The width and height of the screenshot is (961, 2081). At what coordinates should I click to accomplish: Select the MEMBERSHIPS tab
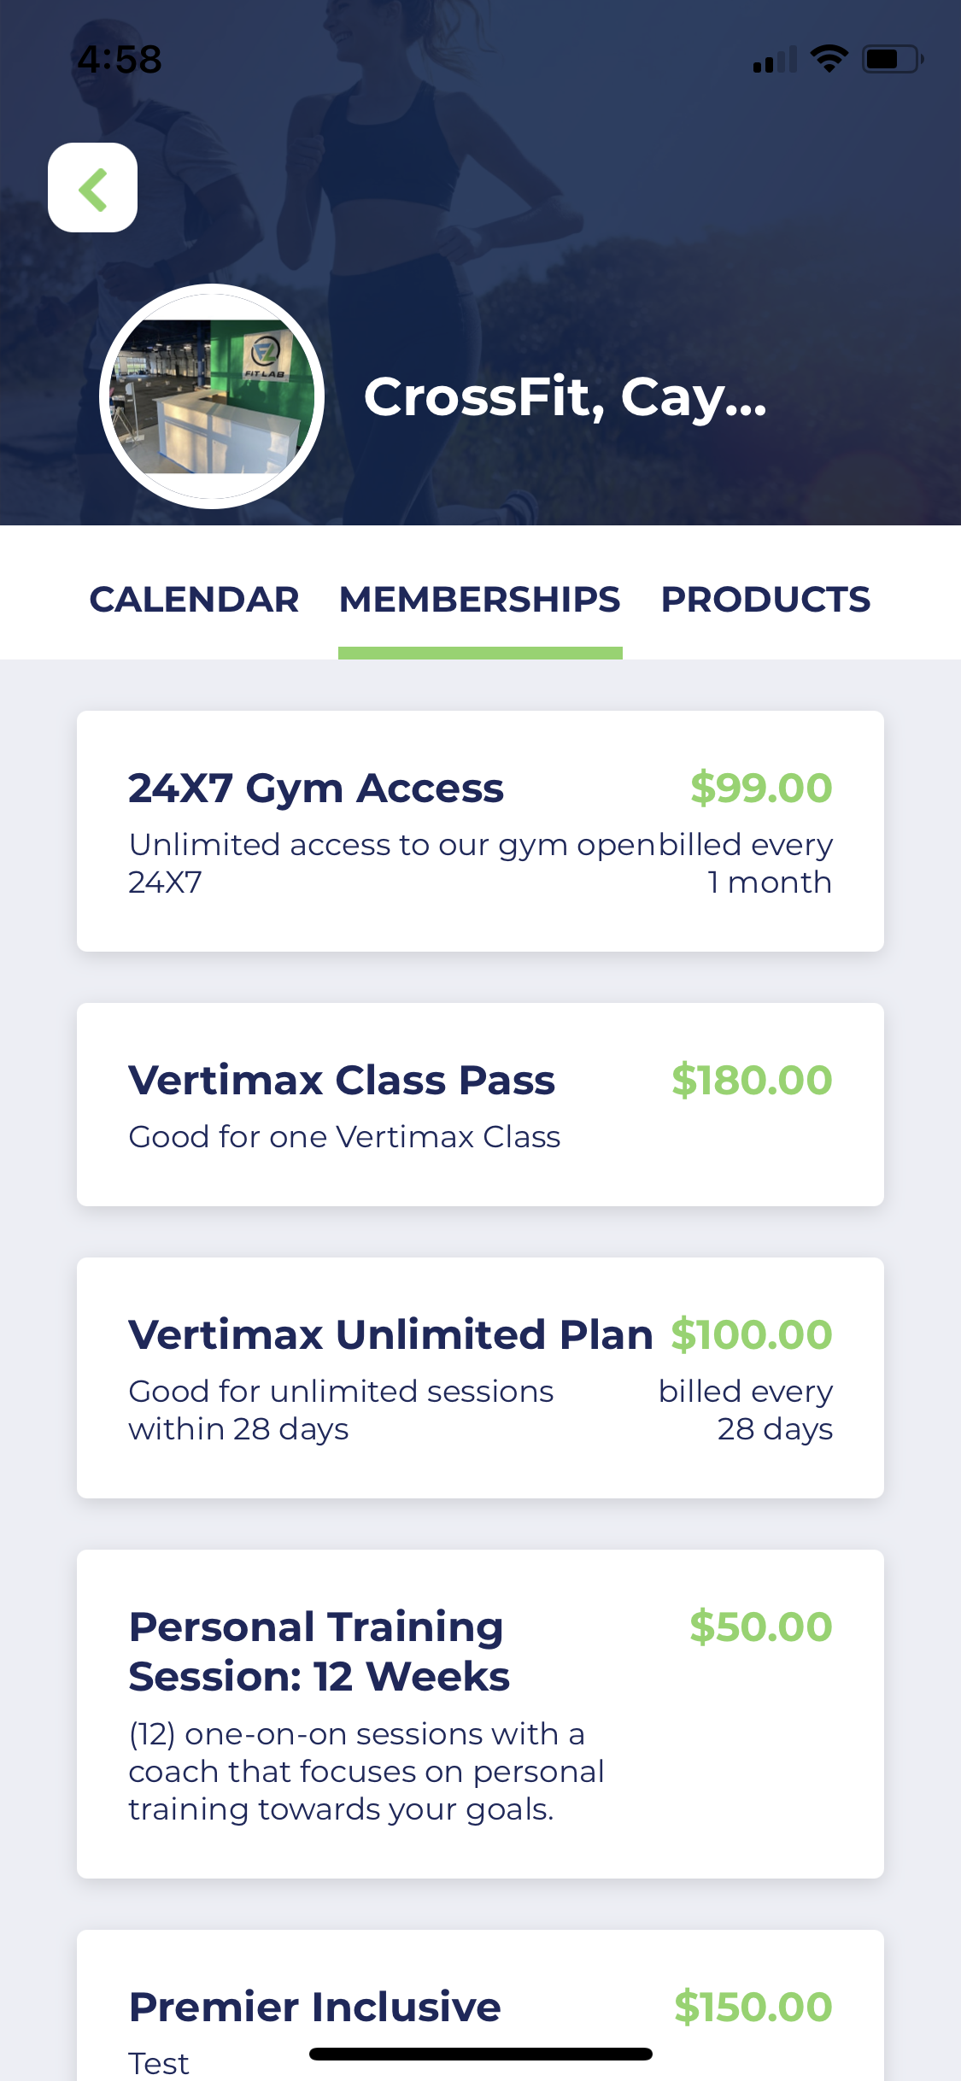480,599
